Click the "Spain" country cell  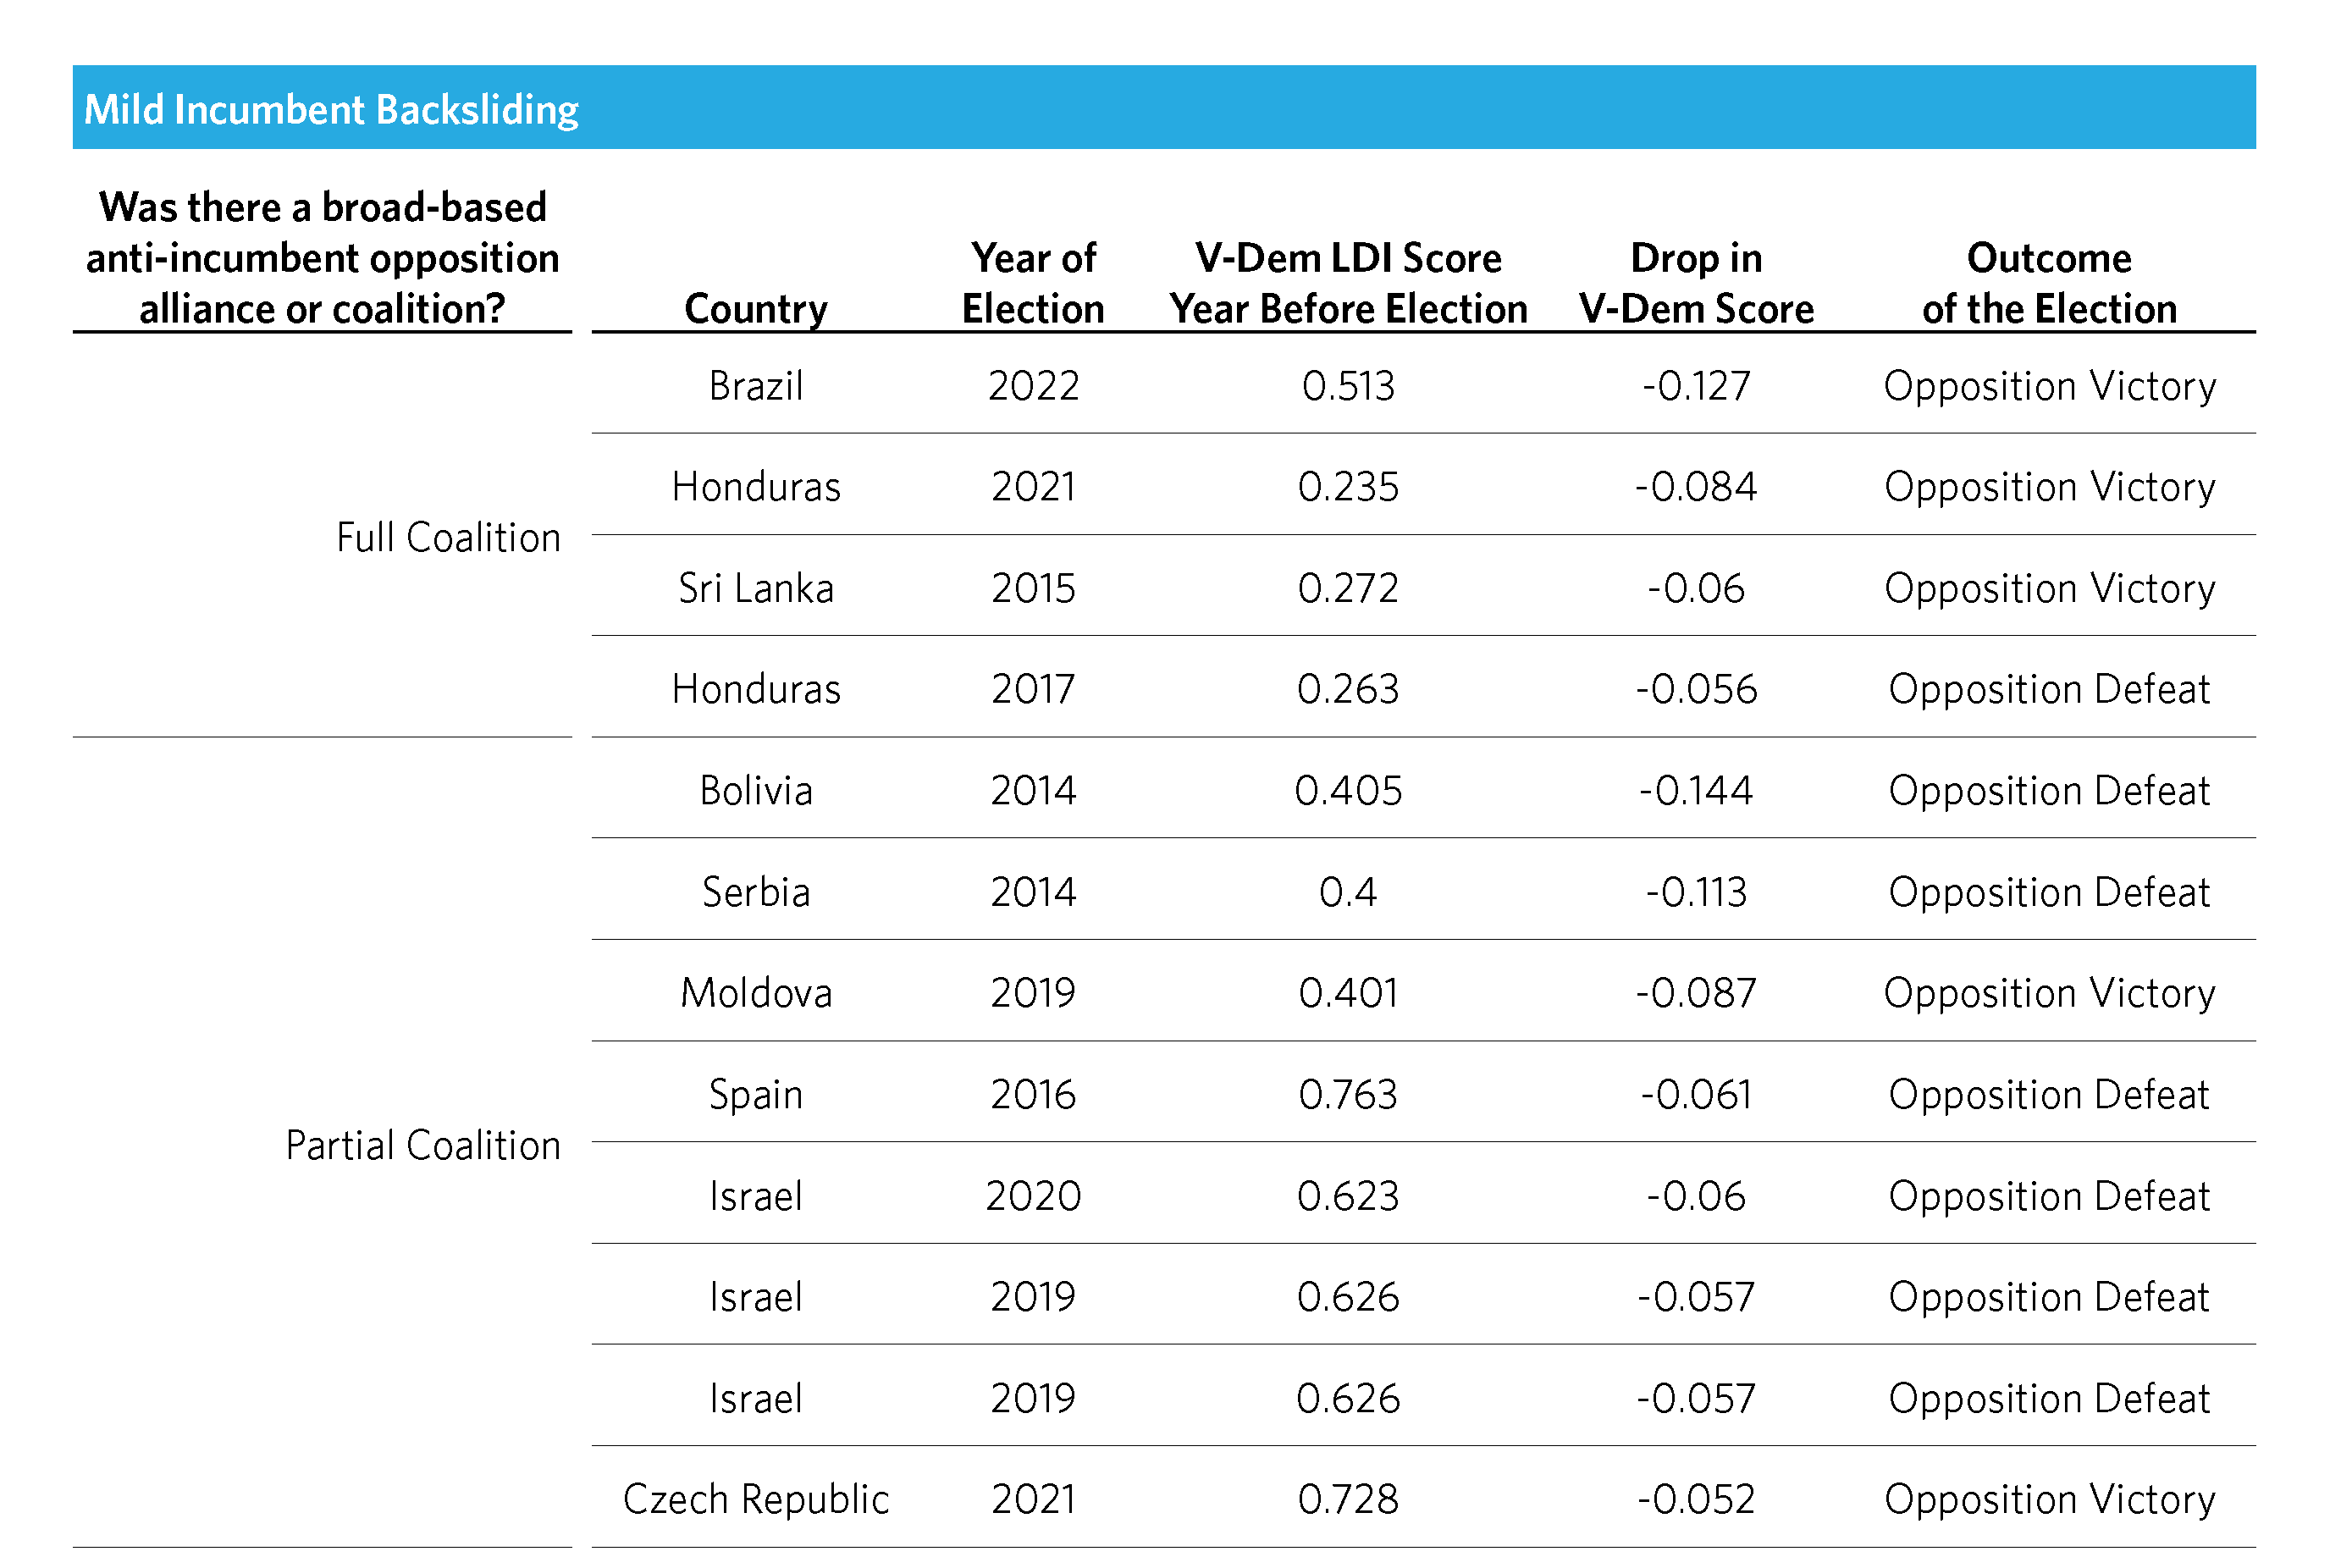click(x=756, y=1094)
